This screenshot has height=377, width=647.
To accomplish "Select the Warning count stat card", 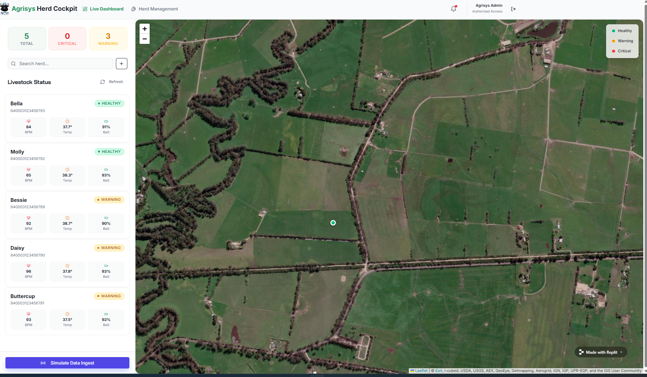I will (x=108, y=39).
